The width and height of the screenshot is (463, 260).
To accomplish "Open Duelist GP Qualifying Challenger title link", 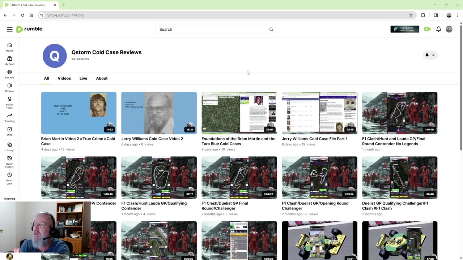I will [x=395, y=206].
